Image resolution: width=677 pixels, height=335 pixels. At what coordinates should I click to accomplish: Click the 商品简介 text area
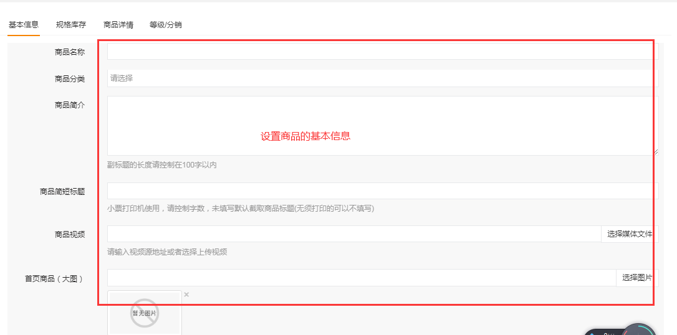pyautogui.click(x=383, y=125)
